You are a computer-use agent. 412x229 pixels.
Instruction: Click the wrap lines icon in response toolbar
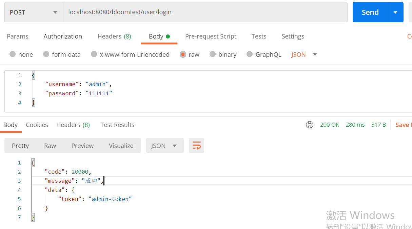(196, 146)
